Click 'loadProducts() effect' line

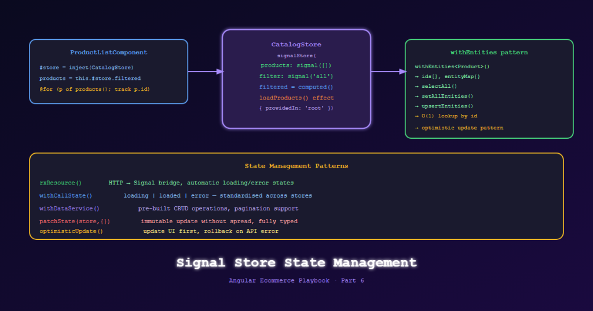(x=296, y=98)
